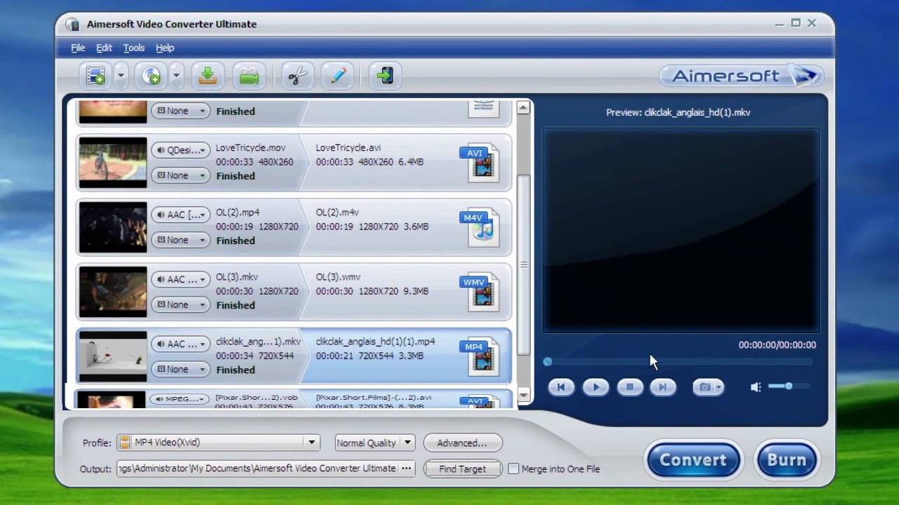Click the green camcorder toolbar icon
The height and width of the screenshot is (505, 899).
tap(249, 76)
